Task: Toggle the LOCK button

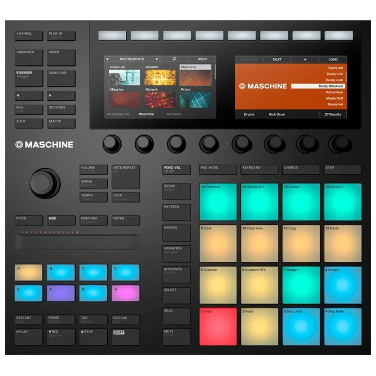Action: pyautogui.click(x=125, y=197)
